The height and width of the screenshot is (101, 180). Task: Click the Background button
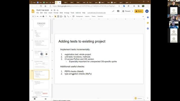pyautogui.click(x=80, y=16)
